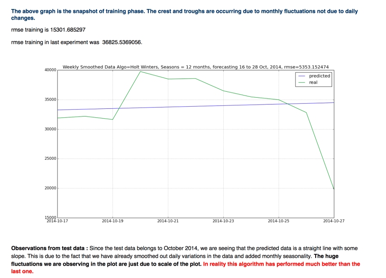Click the 2014-10-19 x-axis date label
The height and width of the screenshot is (278, 386).
(112, 221)
